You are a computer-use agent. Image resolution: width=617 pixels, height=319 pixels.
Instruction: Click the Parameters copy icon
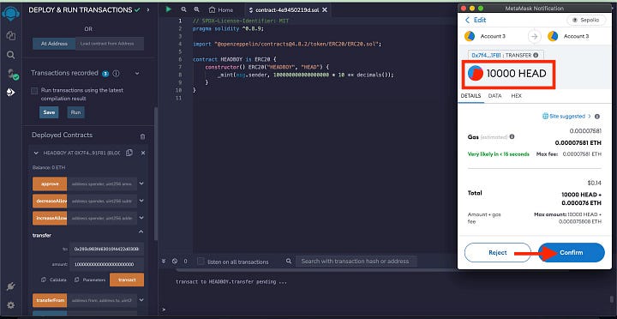pyautogui.click(x=77, y=280)
